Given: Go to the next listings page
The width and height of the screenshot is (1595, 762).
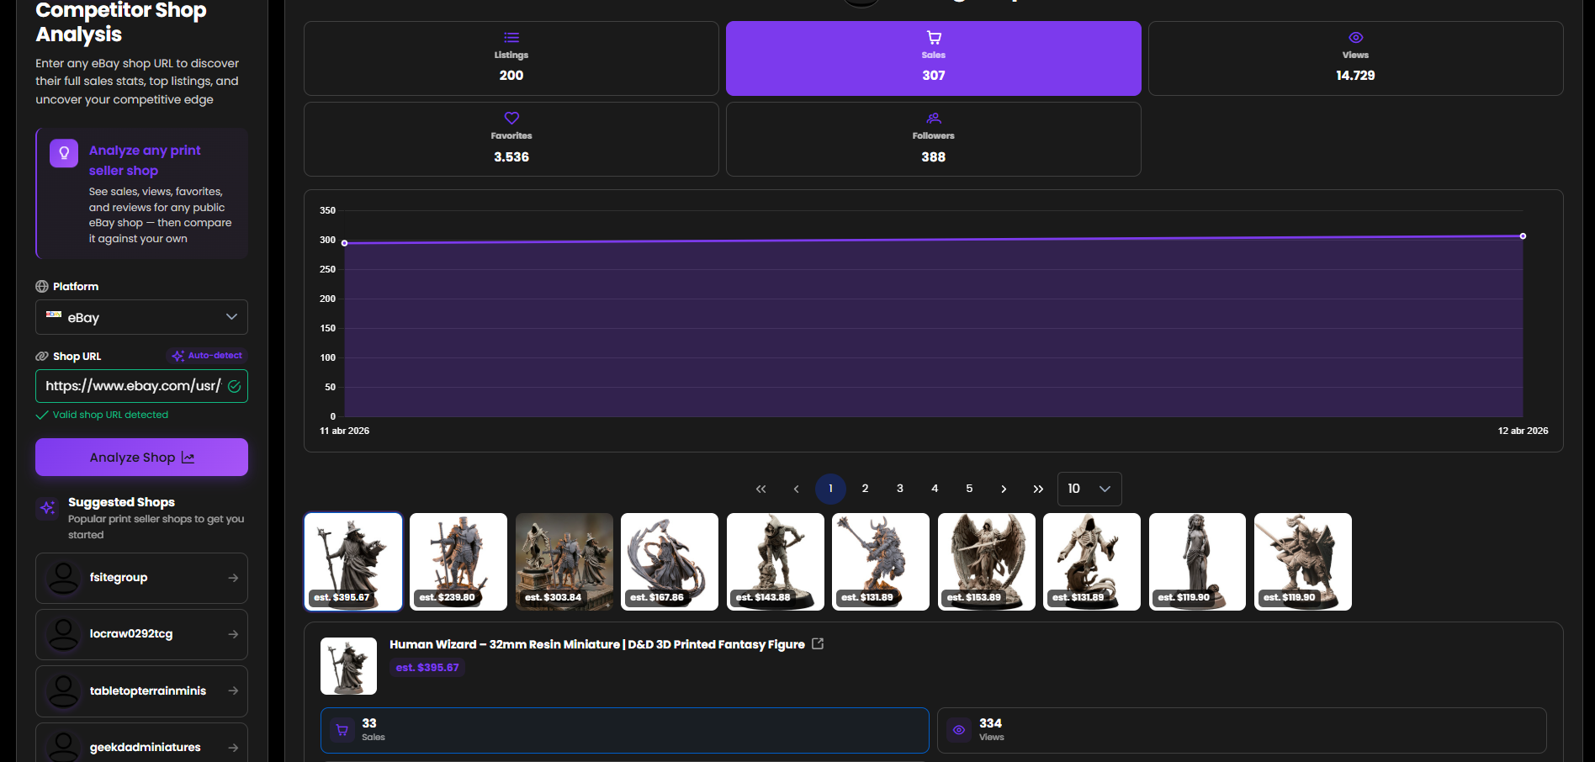Looking at the screenshot, I should pos(1004,489).
